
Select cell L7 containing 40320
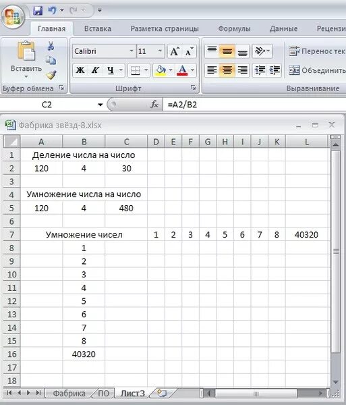[306, 234]
